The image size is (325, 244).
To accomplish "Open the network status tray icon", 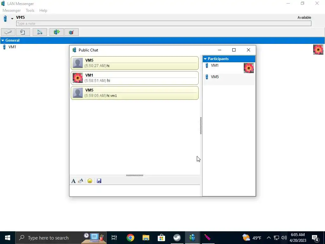I will (276, 238).
